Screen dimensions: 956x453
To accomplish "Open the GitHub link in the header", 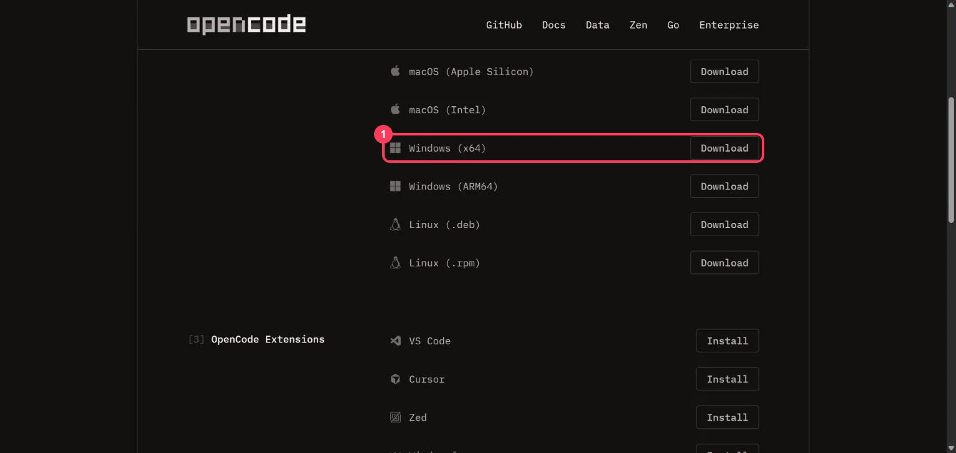I will [x=504, y=25].
